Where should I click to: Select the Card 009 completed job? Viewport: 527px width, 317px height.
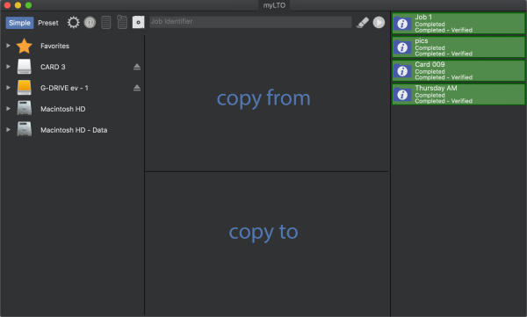click(458, 70)
